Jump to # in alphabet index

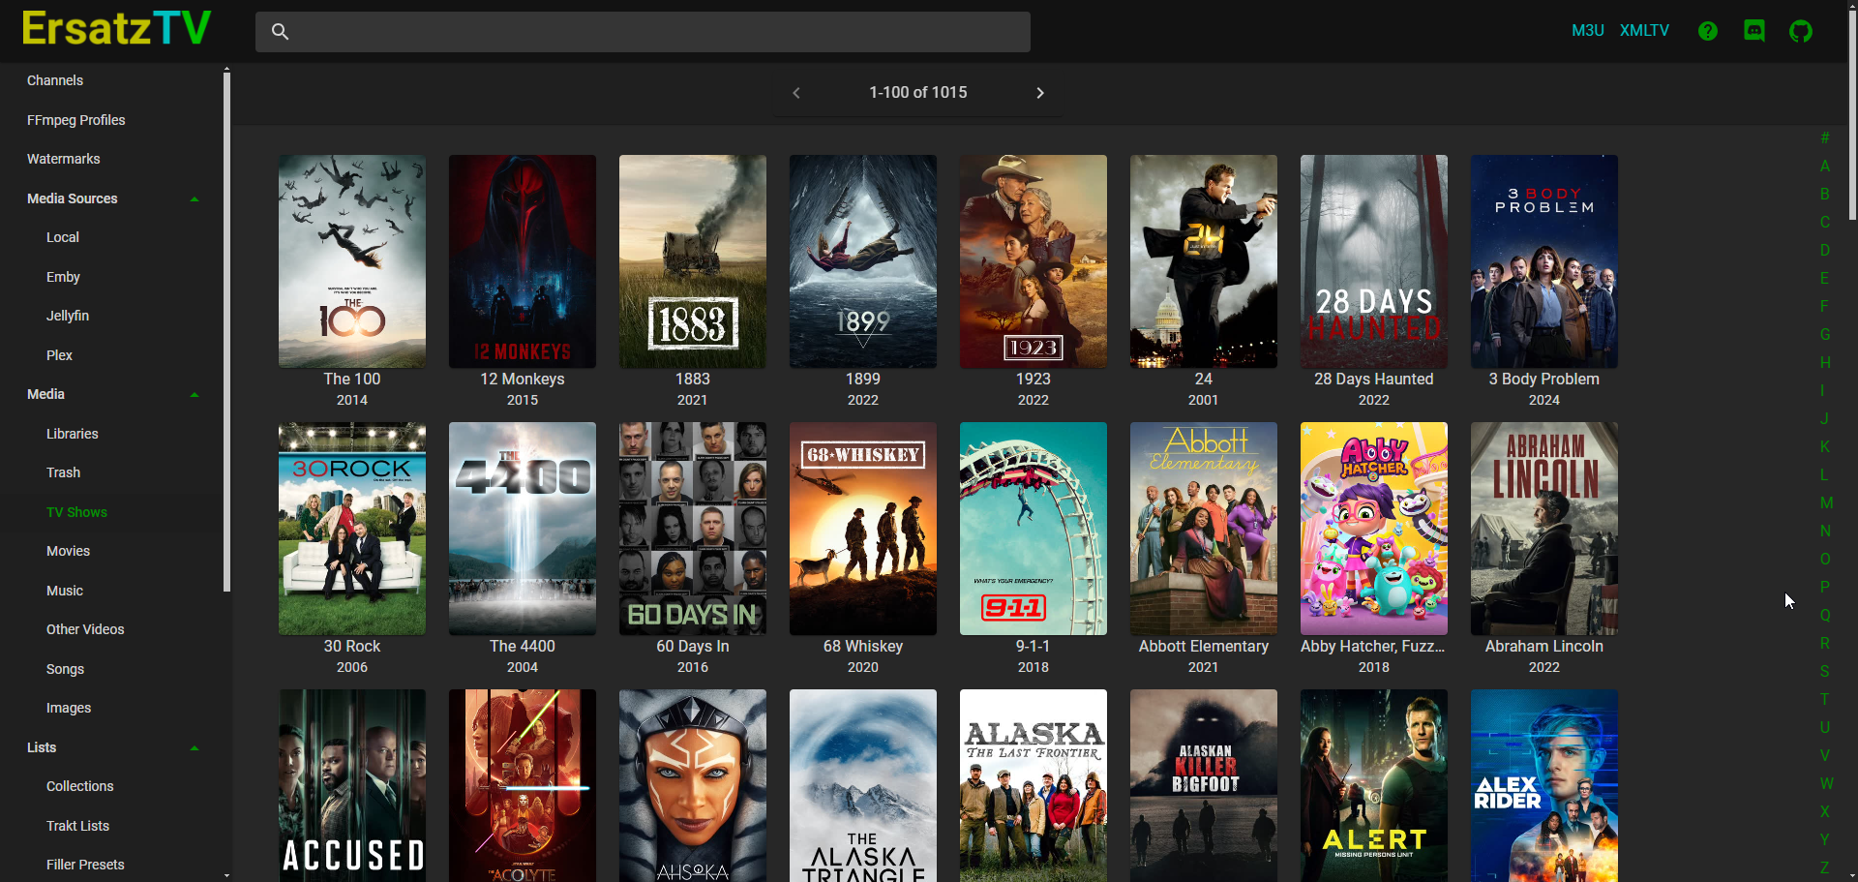point(1825,138)
